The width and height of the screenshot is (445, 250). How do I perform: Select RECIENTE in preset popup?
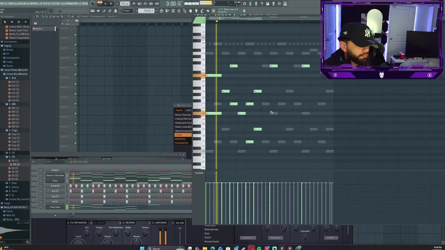[180, 139]
